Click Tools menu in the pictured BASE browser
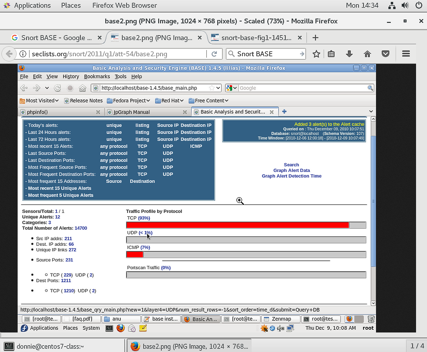427x352 pixels. (x=121, y=77)
